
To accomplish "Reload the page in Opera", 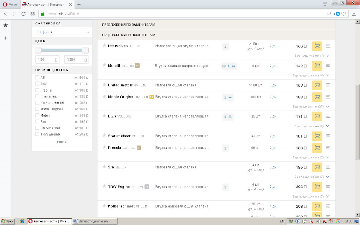I will 23,14.
